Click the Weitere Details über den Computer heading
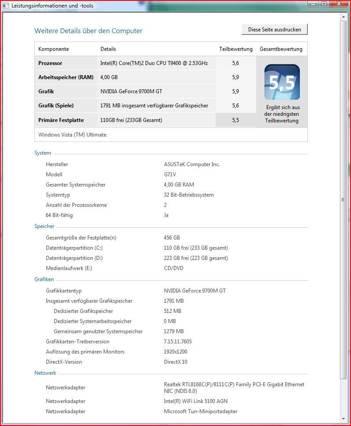 pyautogui.click(x=88, y=30)
